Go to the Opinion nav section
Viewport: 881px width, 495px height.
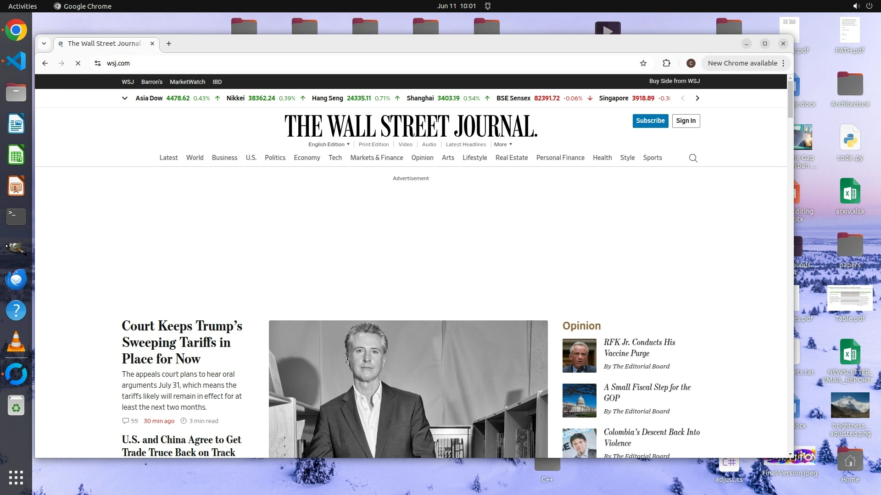click(x=422, y=158)
